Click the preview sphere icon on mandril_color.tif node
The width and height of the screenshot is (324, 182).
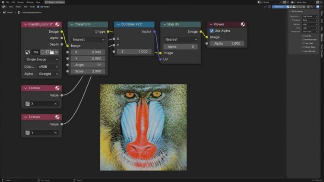[x=57, y=24]
